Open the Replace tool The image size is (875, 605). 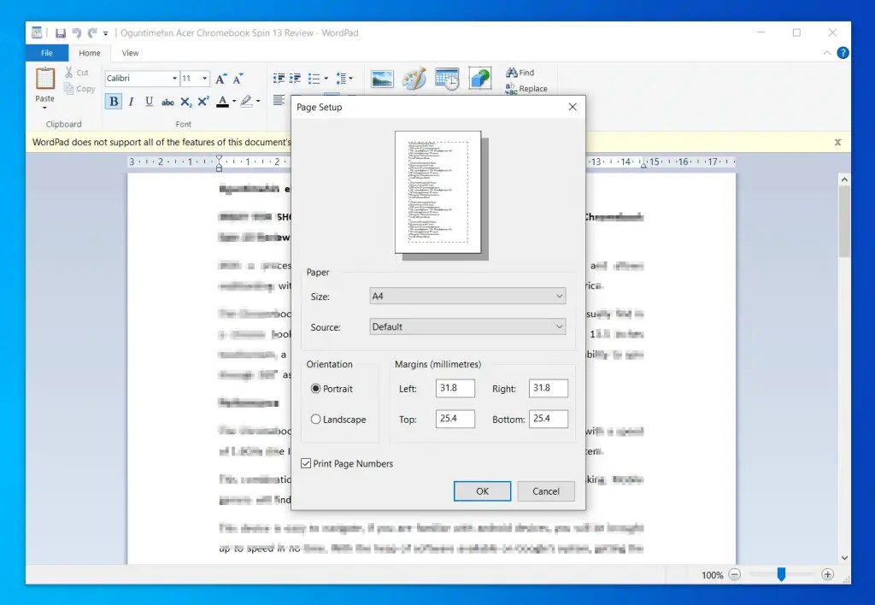[x=527, y=88]
